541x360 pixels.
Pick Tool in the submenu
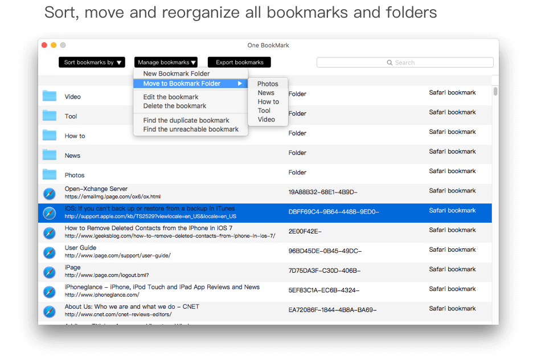pos(264,111)
